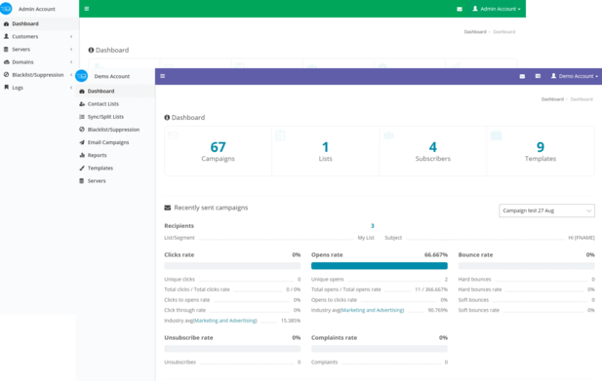Open the 4 Subscribers stat card

[432, 151]
